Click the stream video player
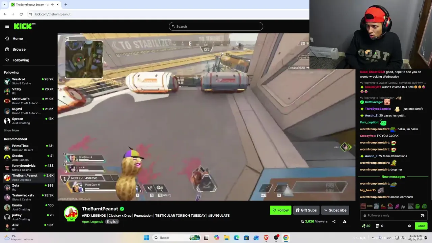432x243 pixels. (x=206, y=117)
